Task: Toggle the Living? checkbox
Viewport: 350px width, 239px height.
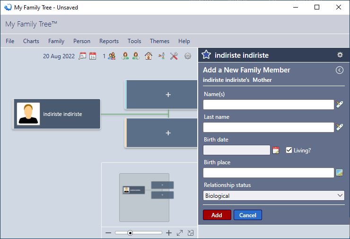Action: tap(289, 150)
